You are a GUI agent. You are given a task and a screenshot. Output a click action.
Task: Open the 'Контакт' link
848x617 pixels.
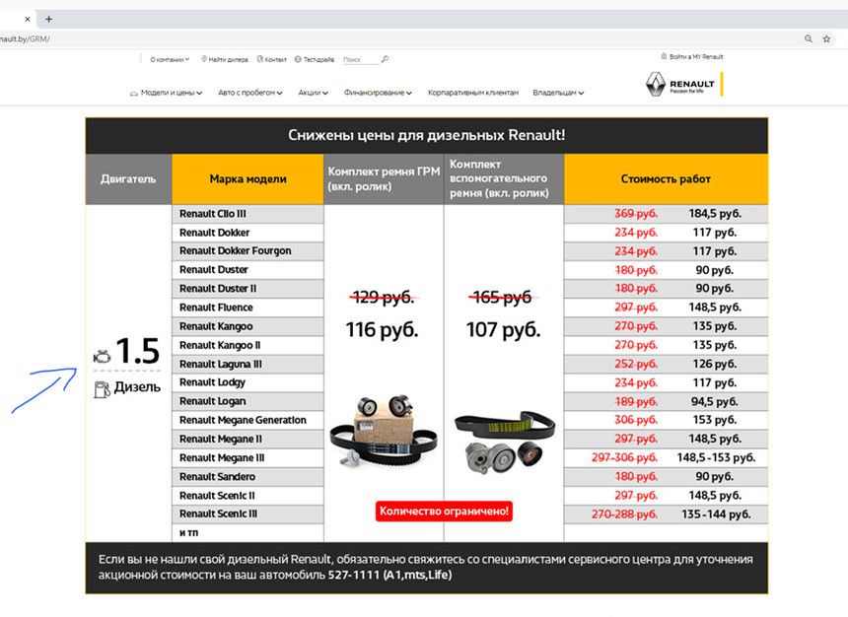tap(271, 59)
